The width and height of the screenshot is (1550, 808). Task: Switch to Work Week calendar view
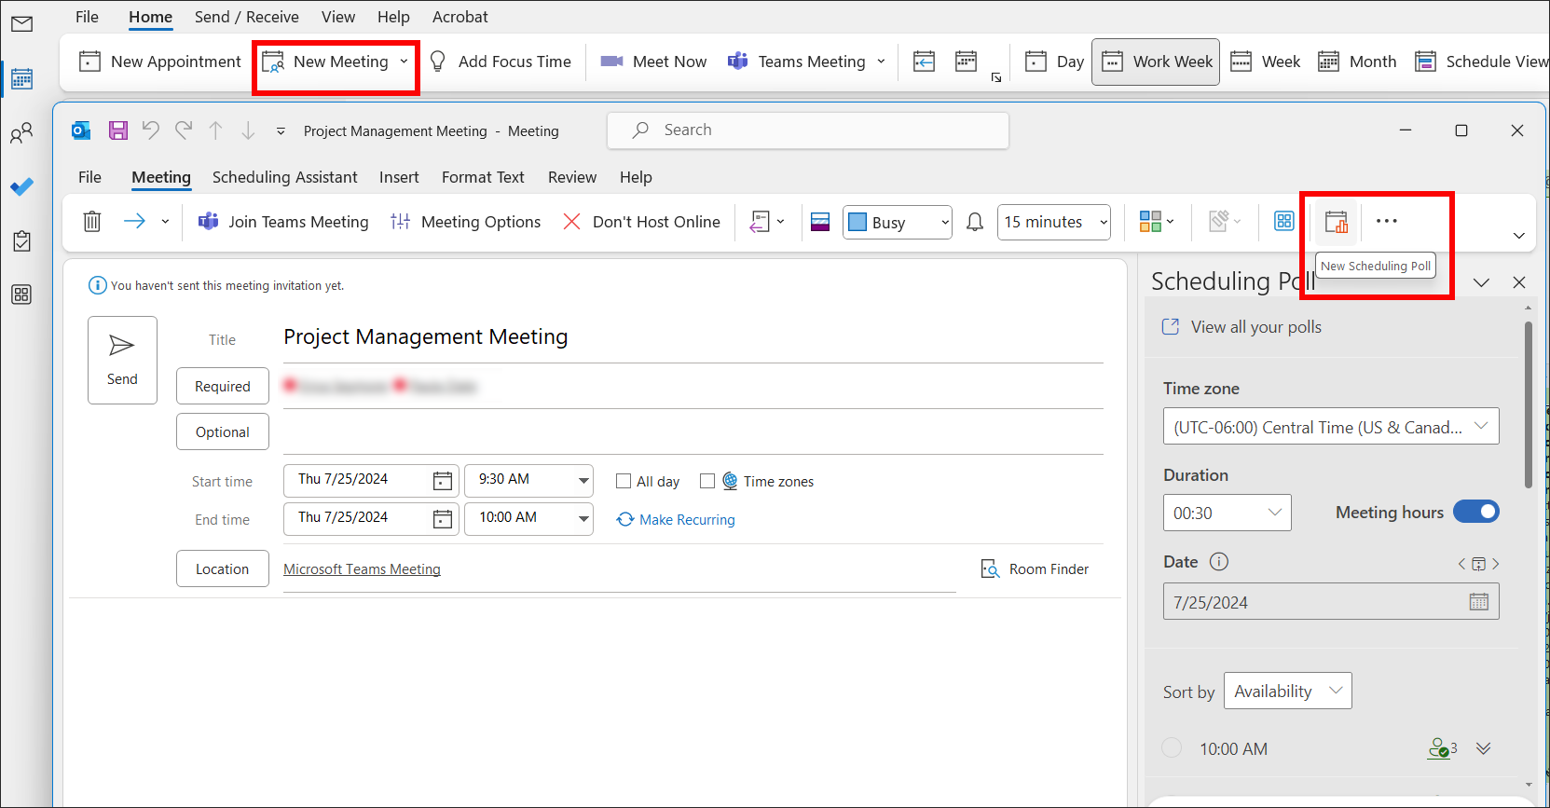coord(1156,62)
